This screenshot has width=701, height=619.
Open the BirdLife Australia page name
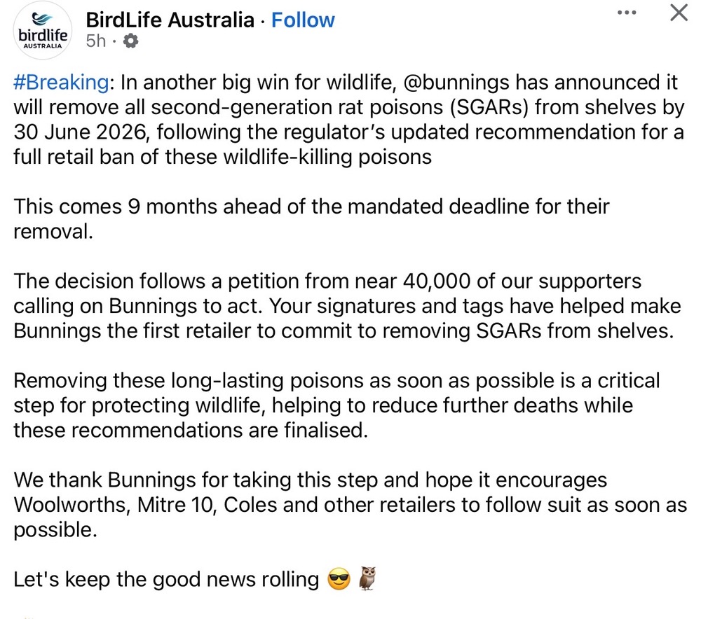pyautogui.click(x=170, y=20)
